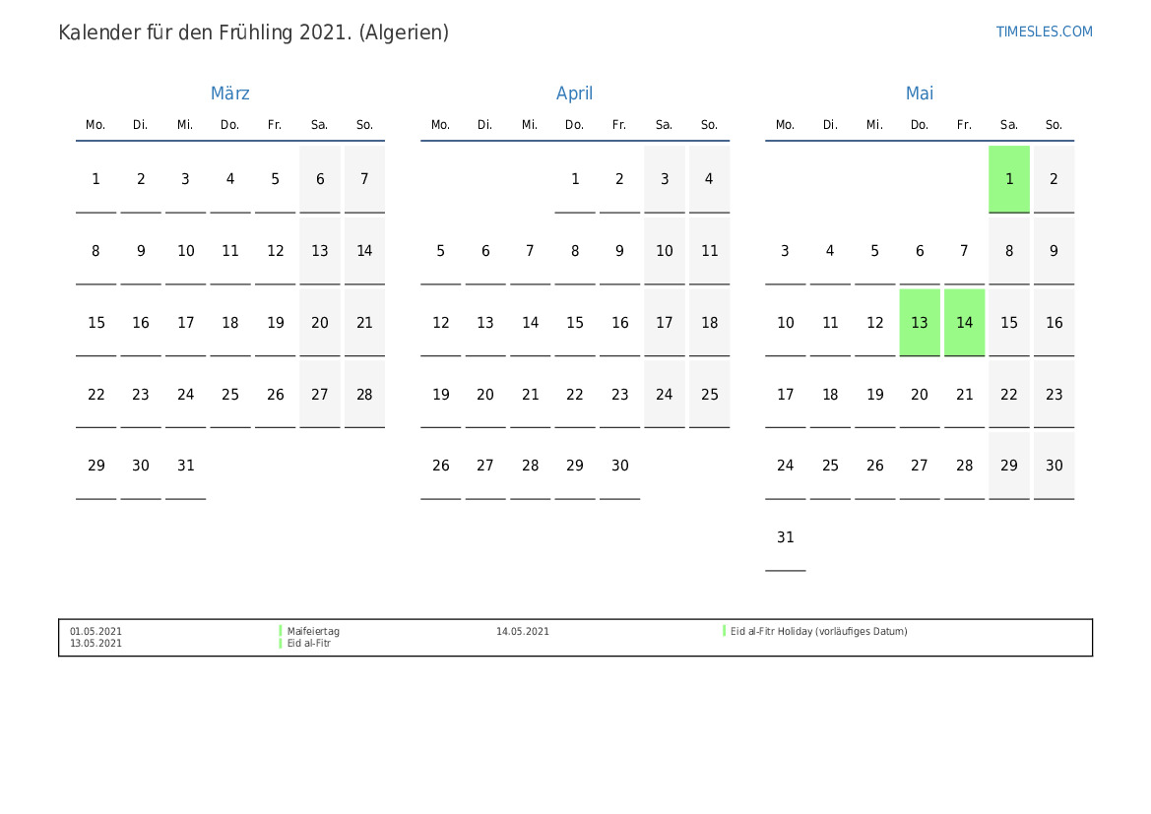Click the März month heading

[229, 94]
